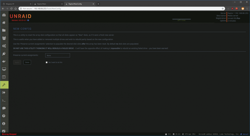Screen dimensions: 250x136
Task: Open VMs monitor icon in sidebar
Action: [4, 69]
